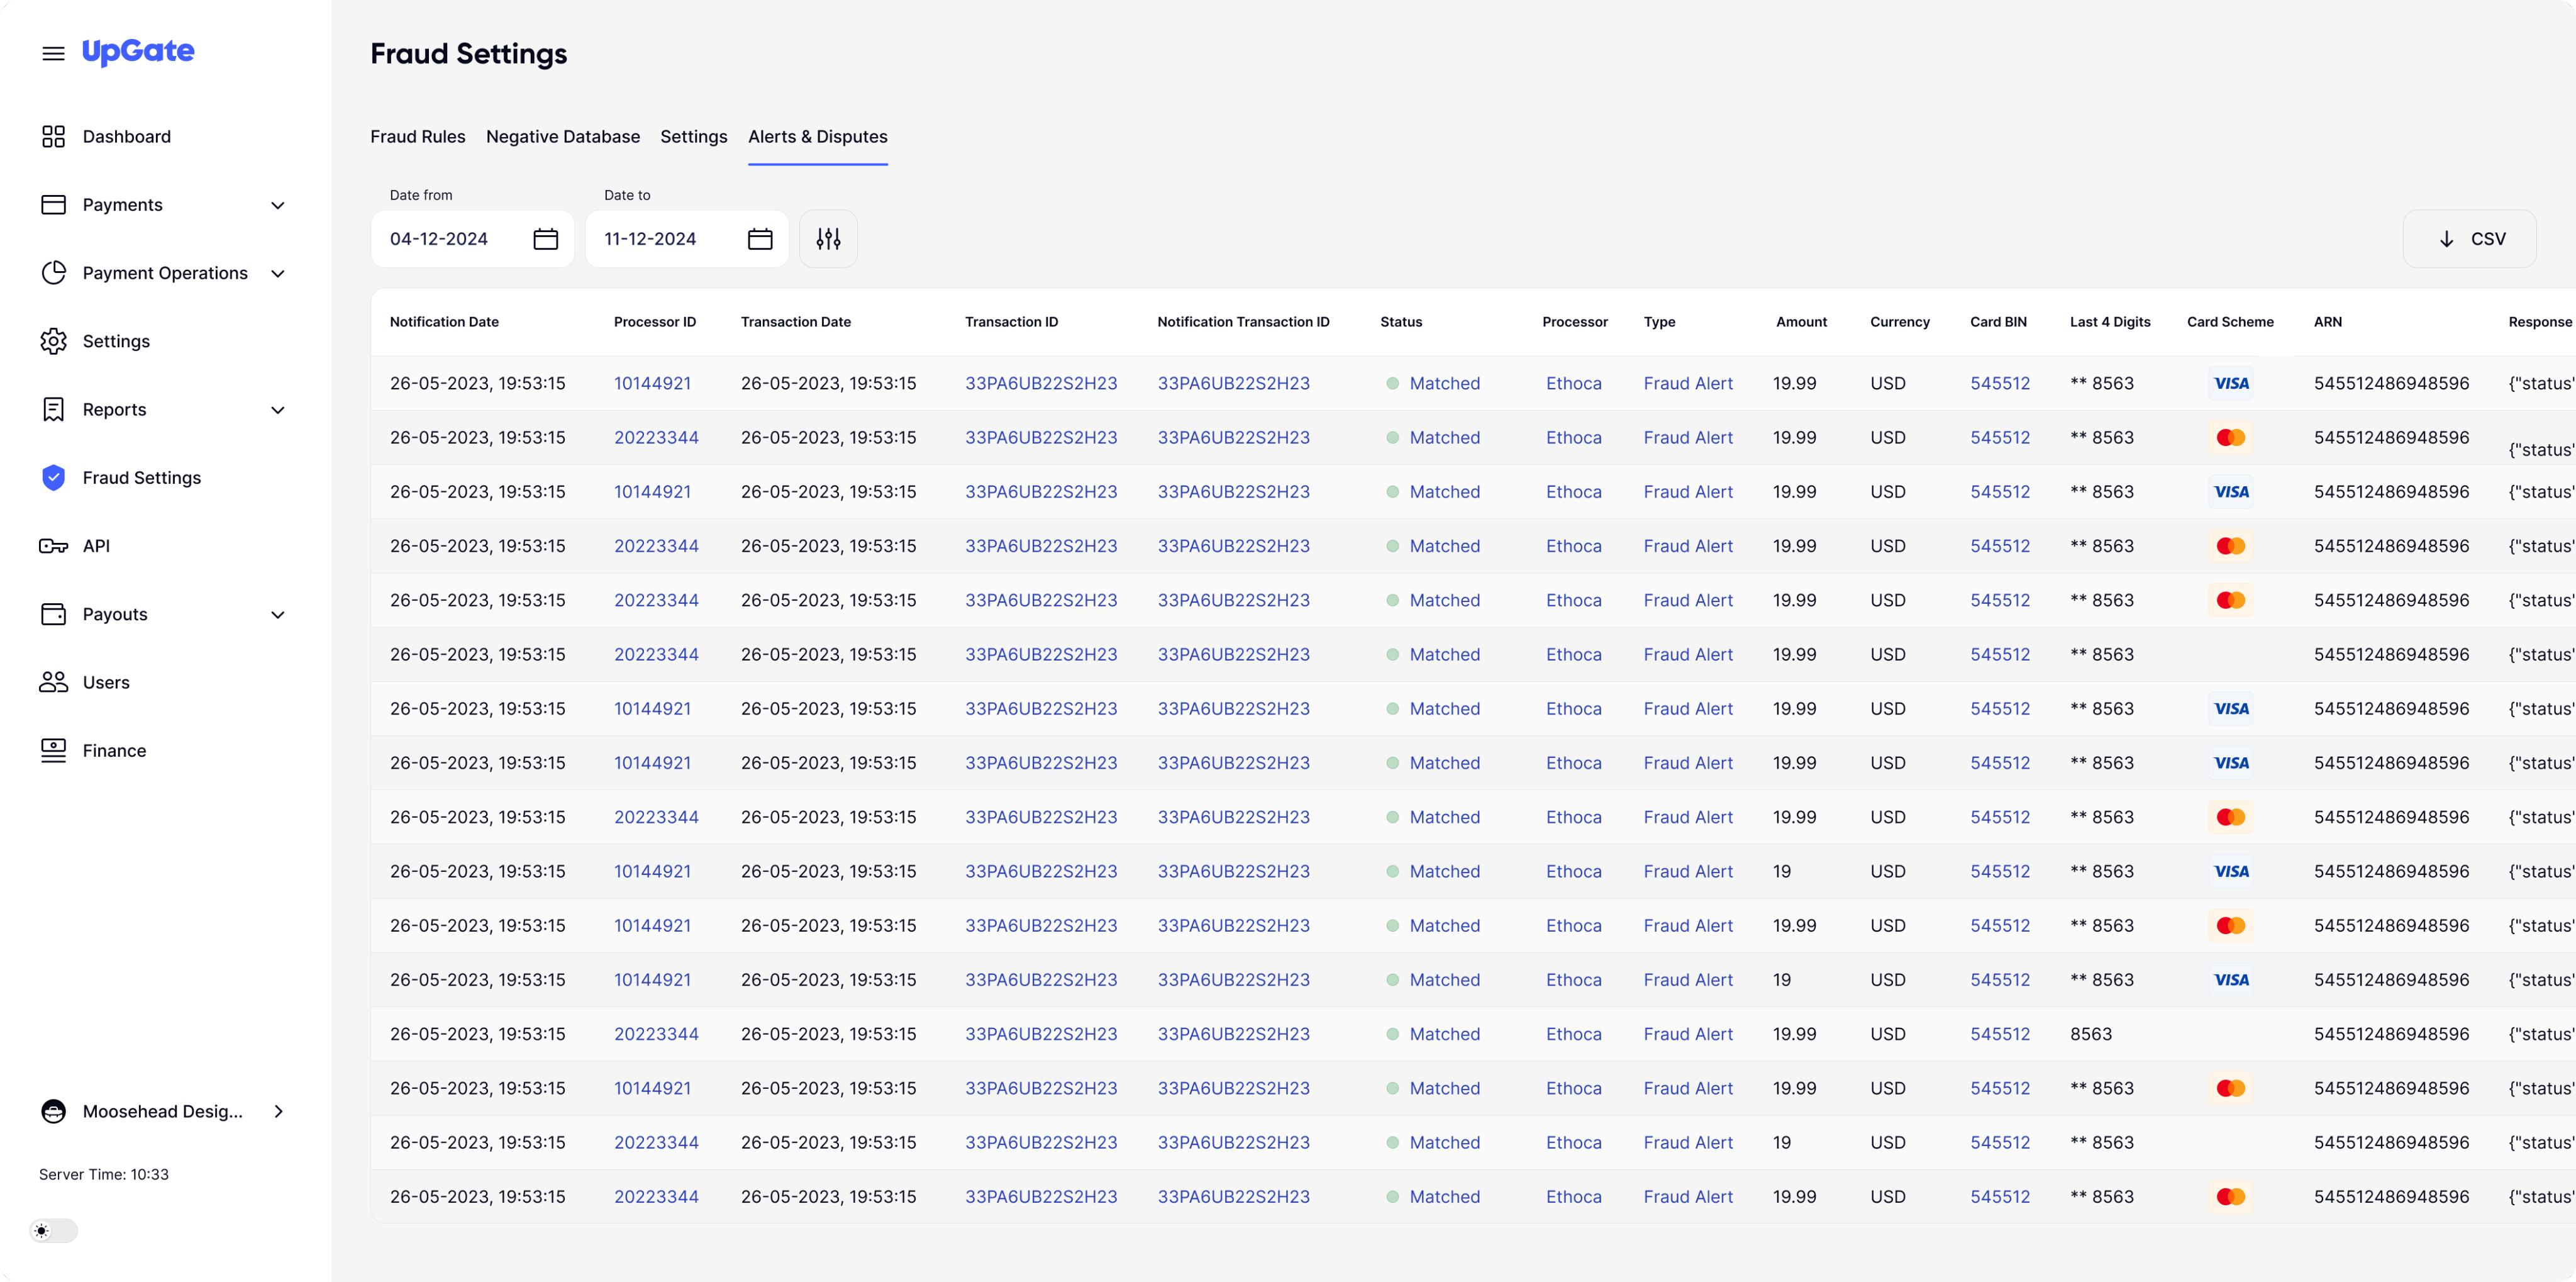Open the filter sliders icon button
This screenshot has width=2576, height=1282.
click(828, 239)
